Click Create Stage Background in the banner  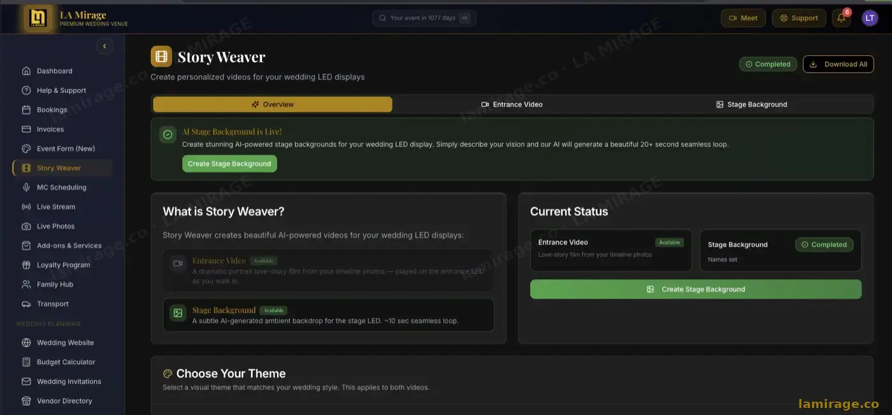[229, 164]
